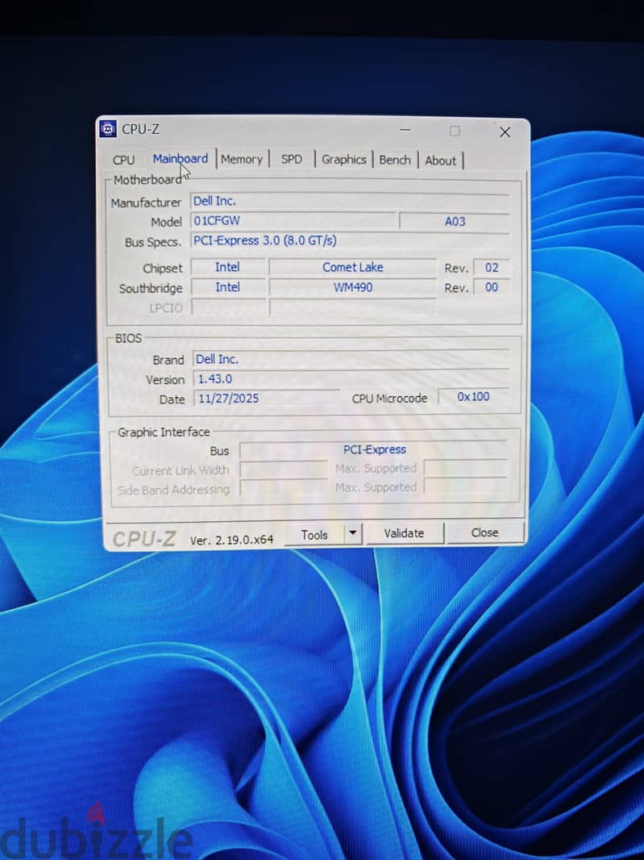Click the model value 01CFGW
The width and height of the screenshot is (644, 860).
tap(293, 220)
